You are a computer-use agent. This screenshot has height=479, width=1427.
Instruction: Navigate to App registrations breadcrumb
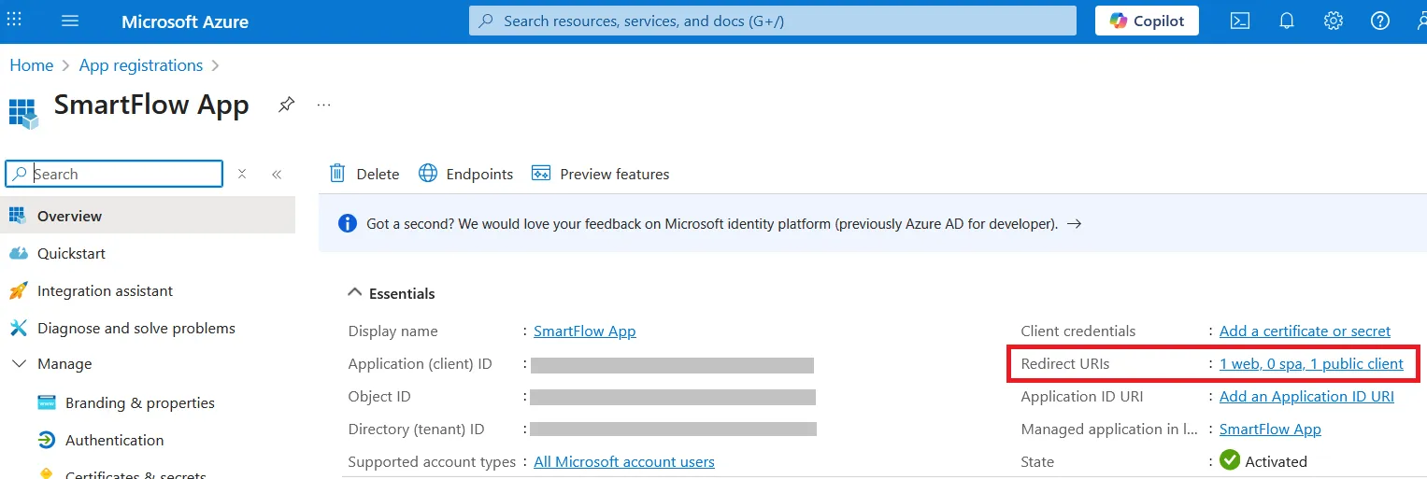141,65
